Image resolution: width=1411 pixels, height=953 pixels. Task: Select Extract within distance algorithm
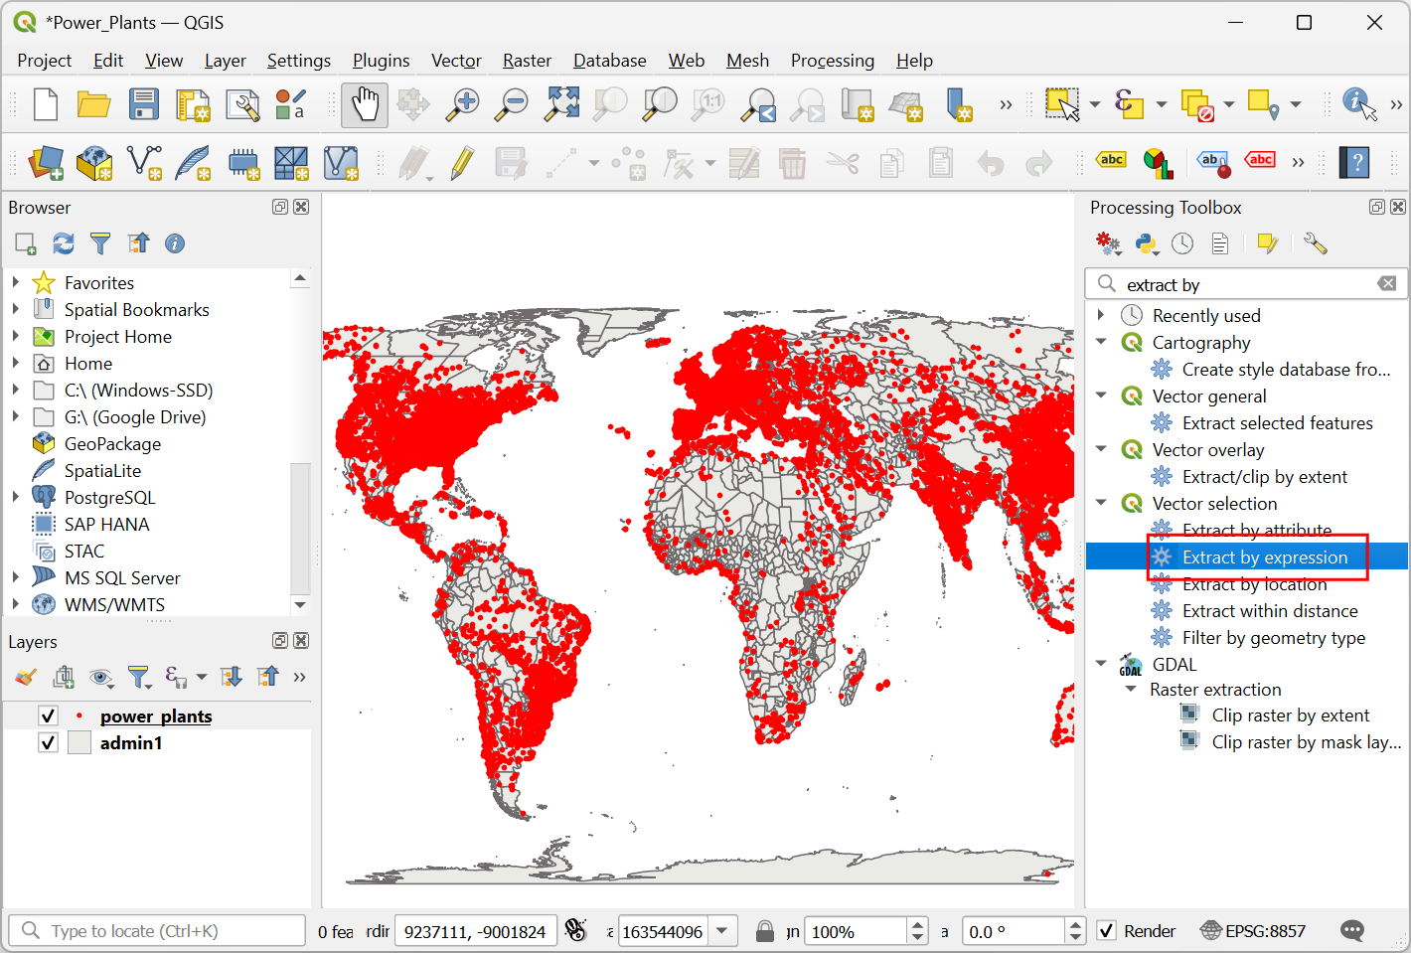point(1269,611)
